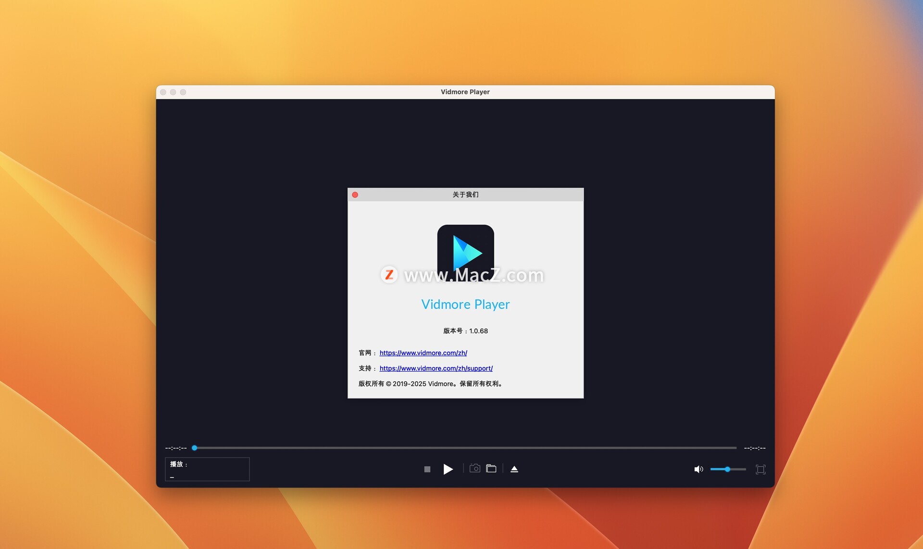Mute audio with the speaker icon

(698, 469)
